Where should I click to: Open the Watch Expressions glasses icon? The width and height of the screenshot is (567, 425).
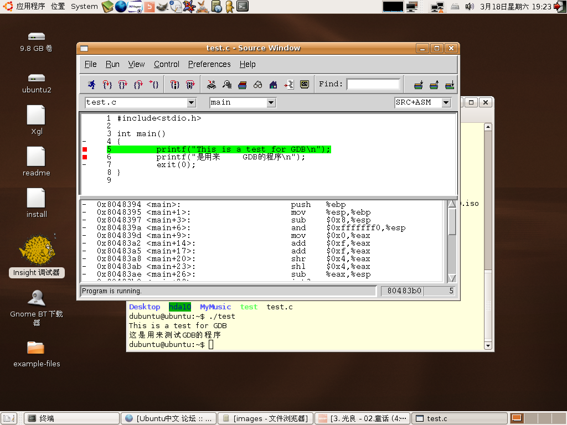(258, 85)
